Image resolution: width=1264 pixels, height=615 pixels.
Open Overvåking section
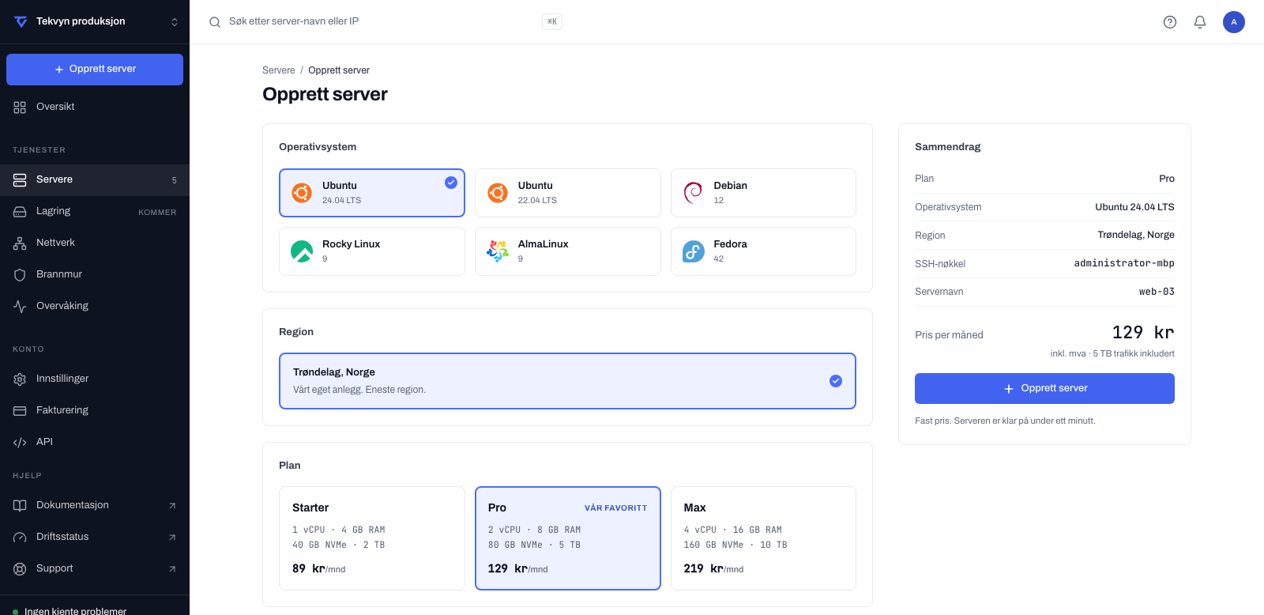95,307
